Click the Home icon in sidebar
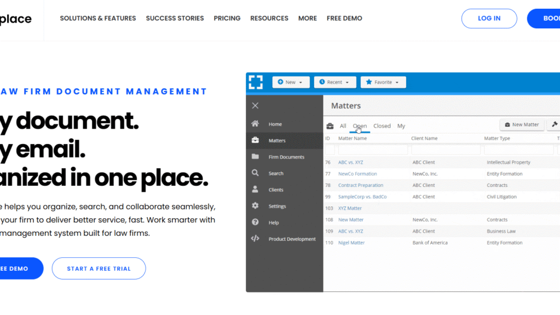The image size is (560, 315). [x=255, y=124]
